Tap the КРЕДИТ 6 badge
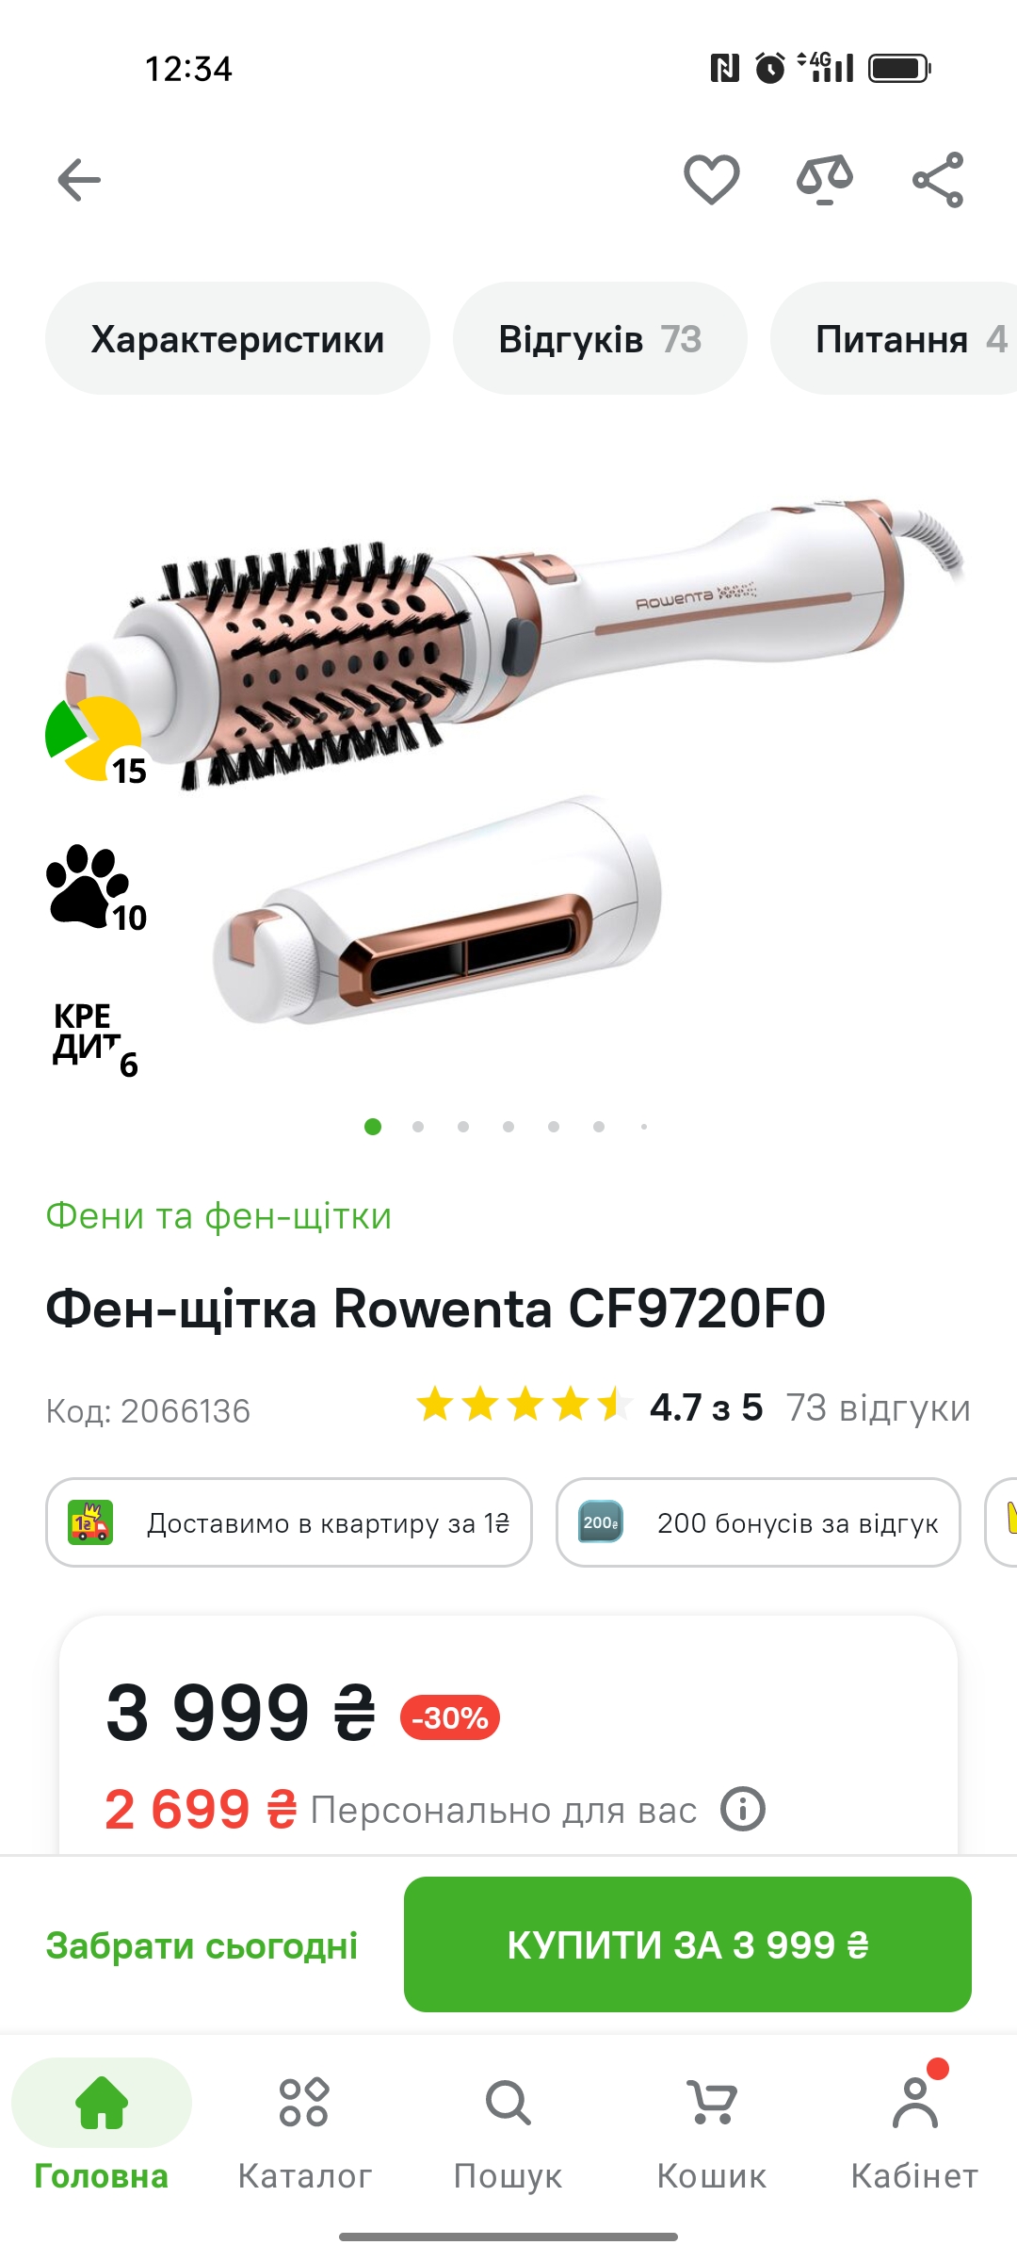Viewport: 1017px width, 2261px height. point(96,1036)
